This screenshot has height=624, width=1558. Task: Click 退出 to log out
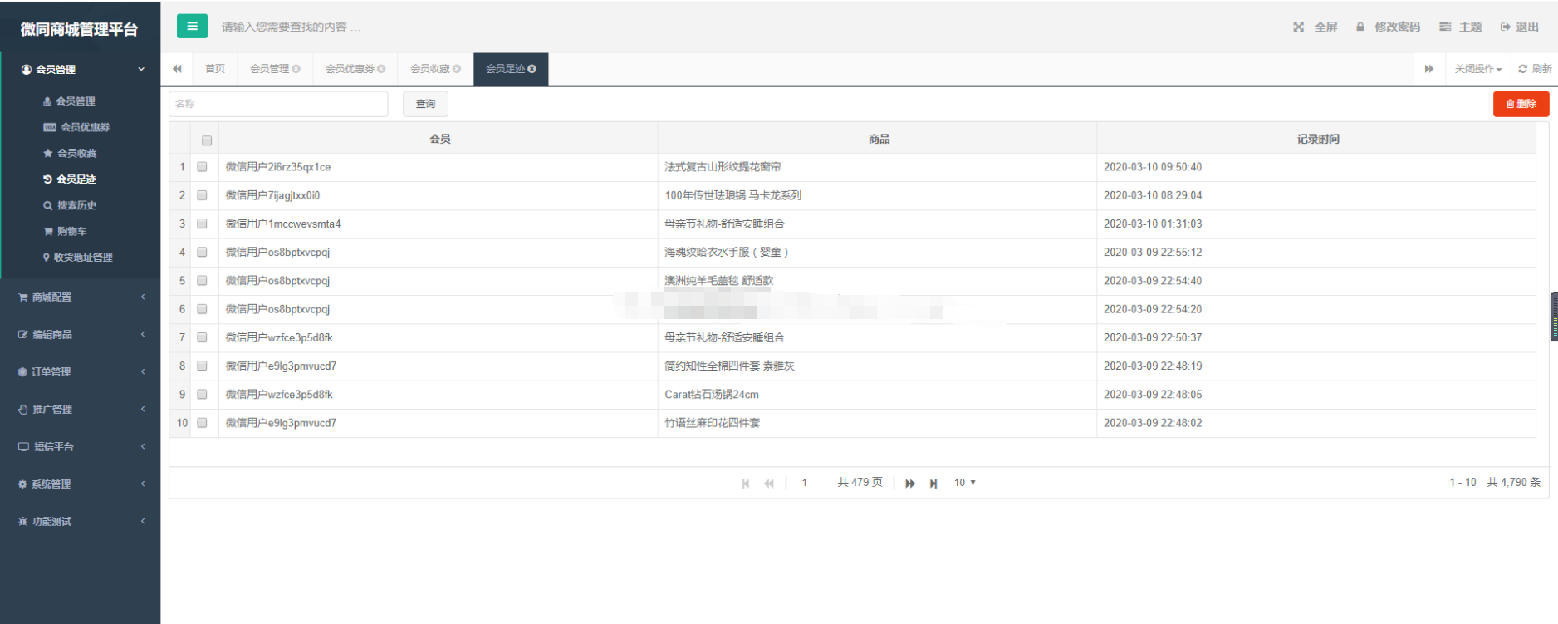click(x=1519, y=27)
